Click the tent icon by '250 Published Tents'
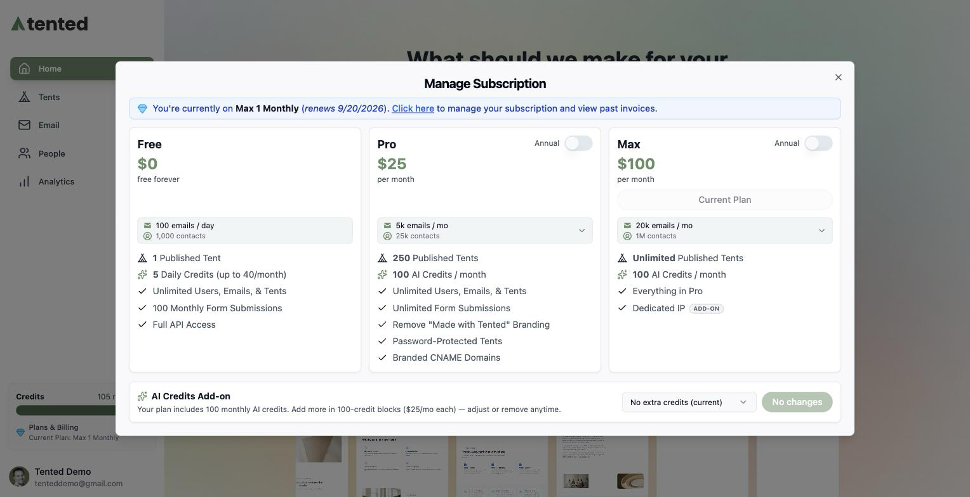Image resolution: width=970 pixels, height=497 pixels. click(x=382, y=258)
